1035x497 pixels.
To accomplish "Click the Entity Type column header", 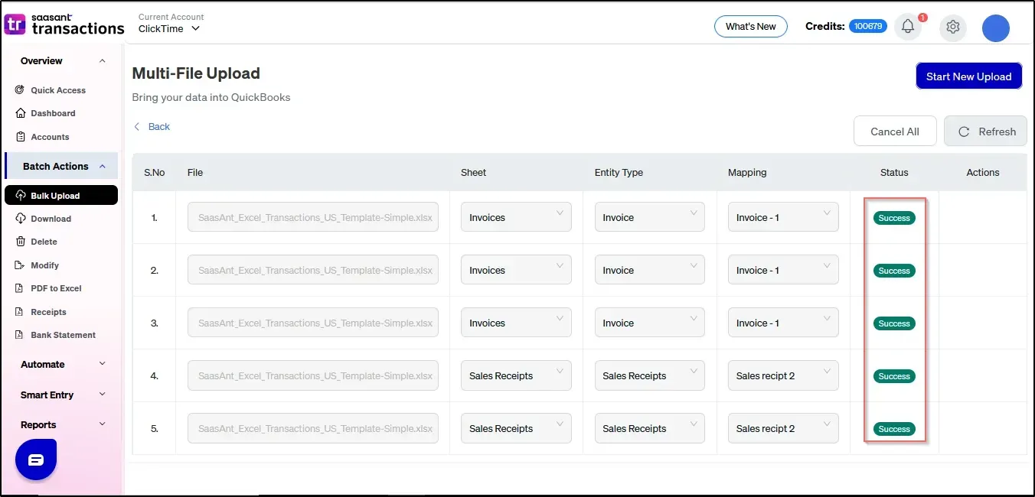I will tap(619, 173).
